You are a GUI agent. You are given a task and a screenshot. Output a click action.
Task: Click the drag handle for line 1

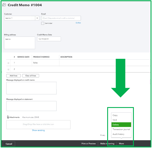coord(8,63)
